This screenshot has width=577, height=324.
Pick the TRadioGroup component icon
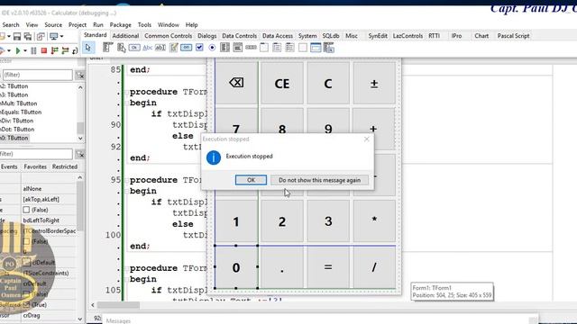(277, 48)
